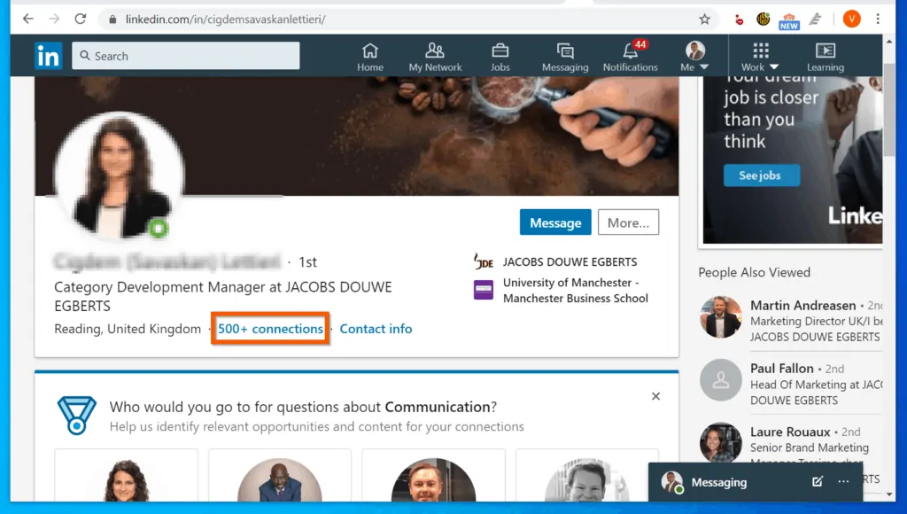Click the browser forward arrow
The image size is (907, 514).
point(54,19)
